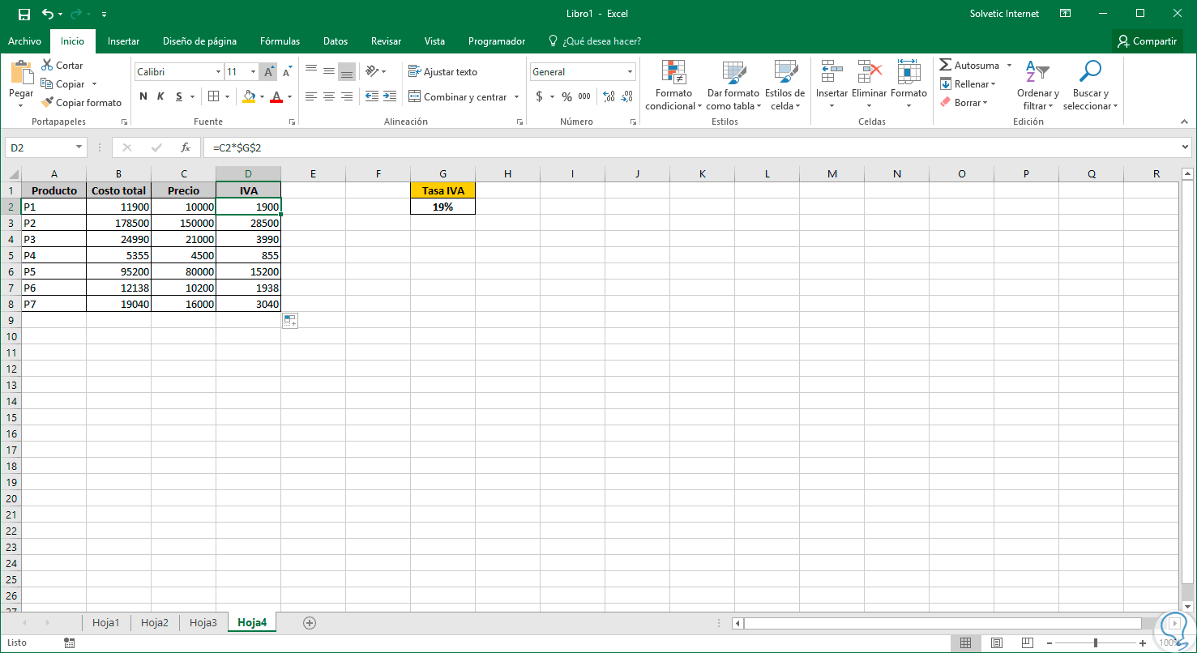Apply the accounting dollar format
The height and width of the screenshot is (653, 1197).
(540, 96)
